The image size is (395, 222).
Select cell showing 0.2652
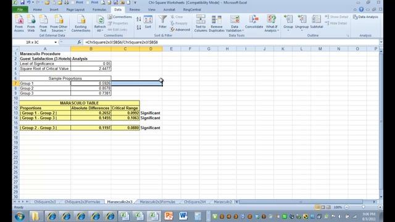[91, 113]
